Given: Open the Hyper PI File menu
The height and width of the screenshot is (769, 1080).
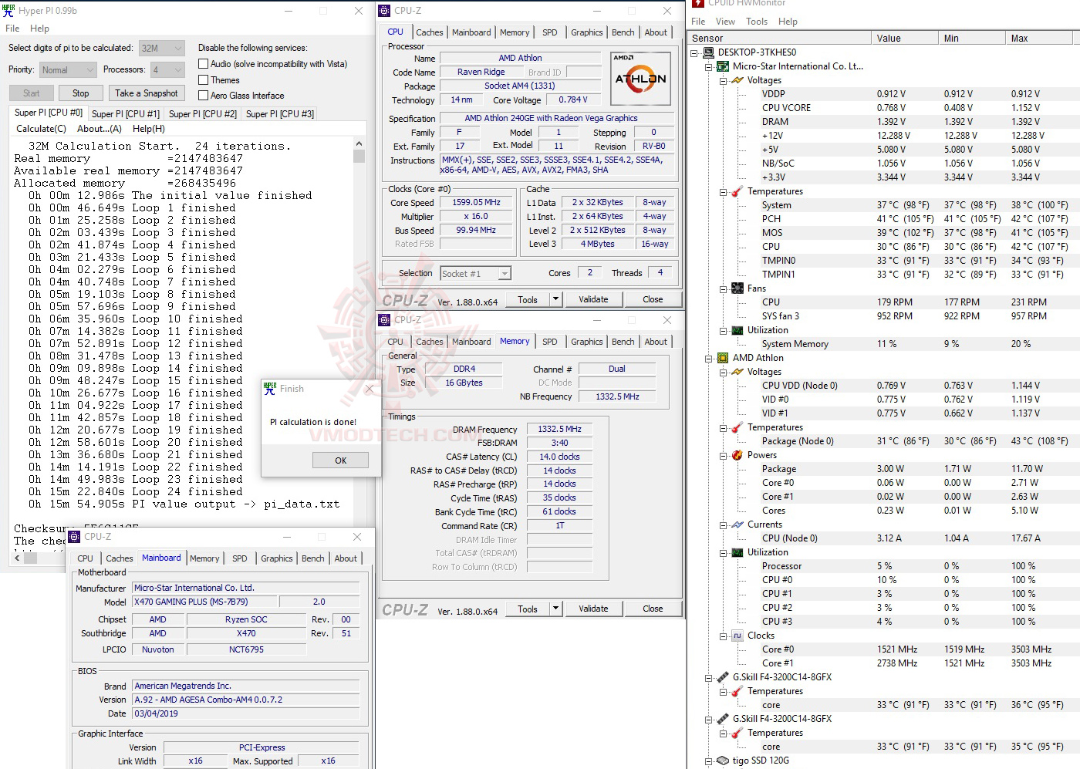Looking at the screenshot, I should pos(12,29).
